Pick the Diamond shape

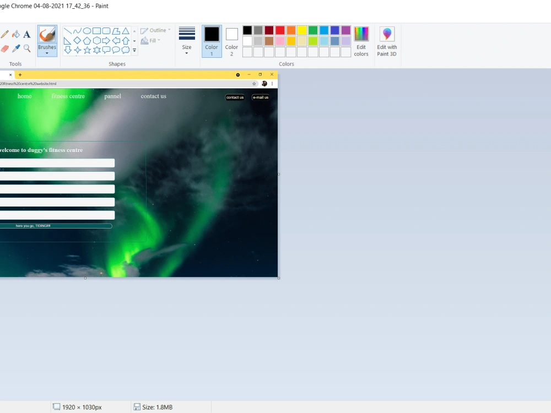[x=77, y=41]
